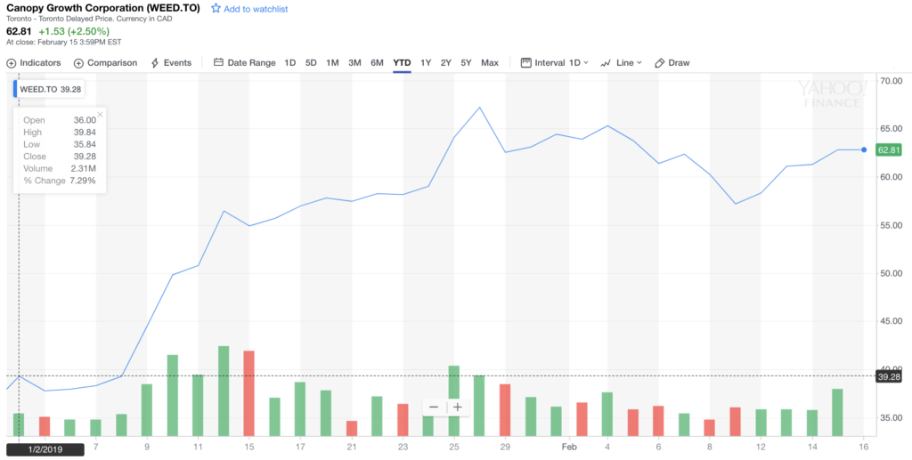Screen dimensions: 912x460
Task: Open the Indicators plus icon
Action: 11,62
